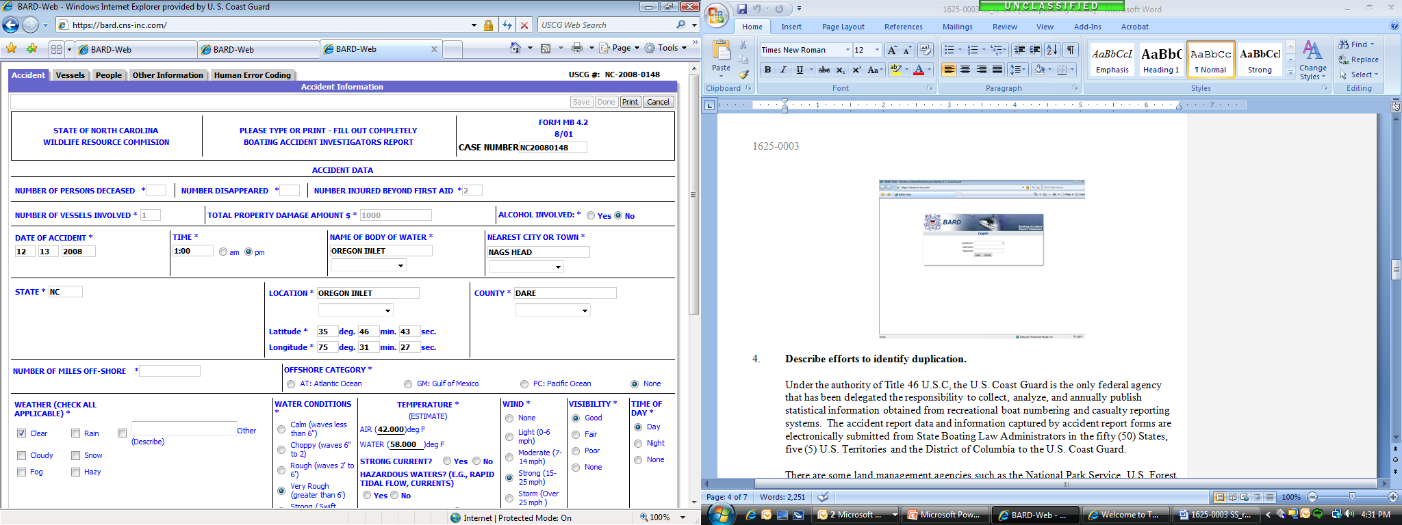Image resolution: width=1402 pixels, height=525 pixels.
Task: Click the Print button on form
Action: (630, 102)
